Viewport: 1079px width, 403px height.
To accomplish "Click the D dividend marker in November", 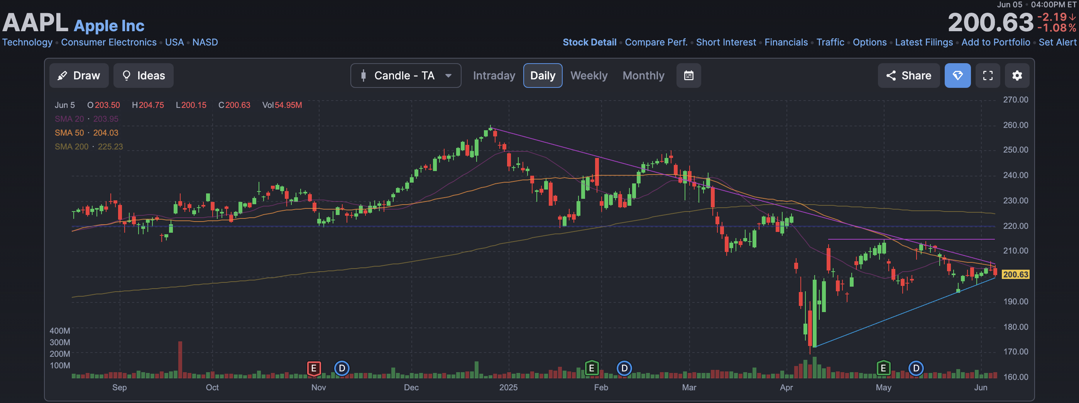I will 342,368.
